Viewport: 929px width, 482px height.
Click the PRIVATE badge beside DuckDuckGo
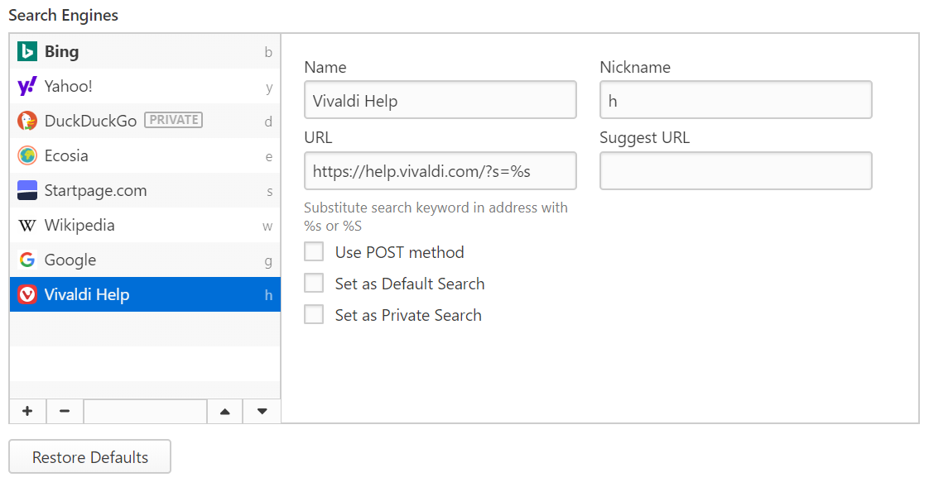point(174,120)
